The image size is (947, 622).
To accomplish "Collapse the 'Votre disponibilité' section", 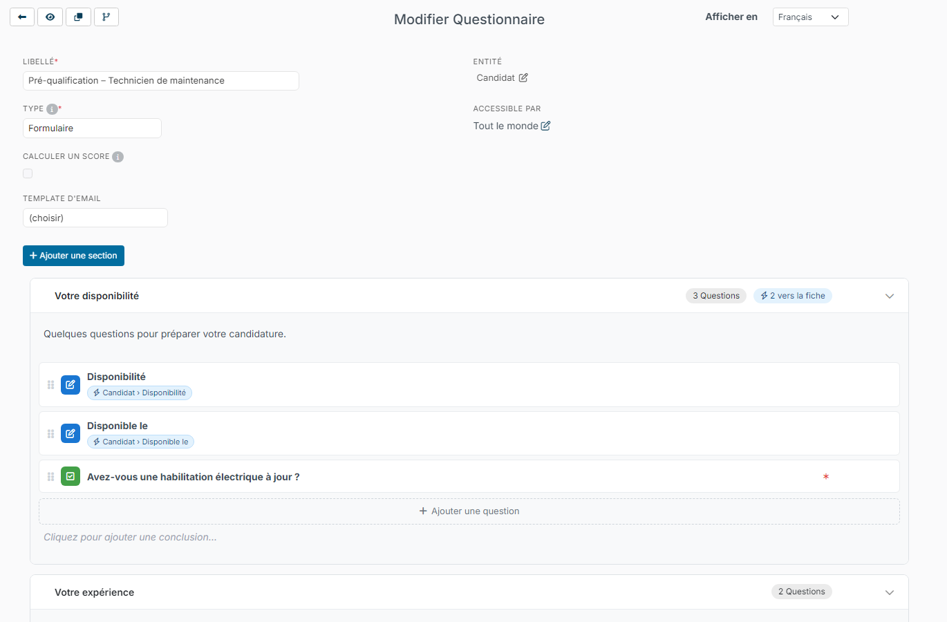I will tap(890, 296).
